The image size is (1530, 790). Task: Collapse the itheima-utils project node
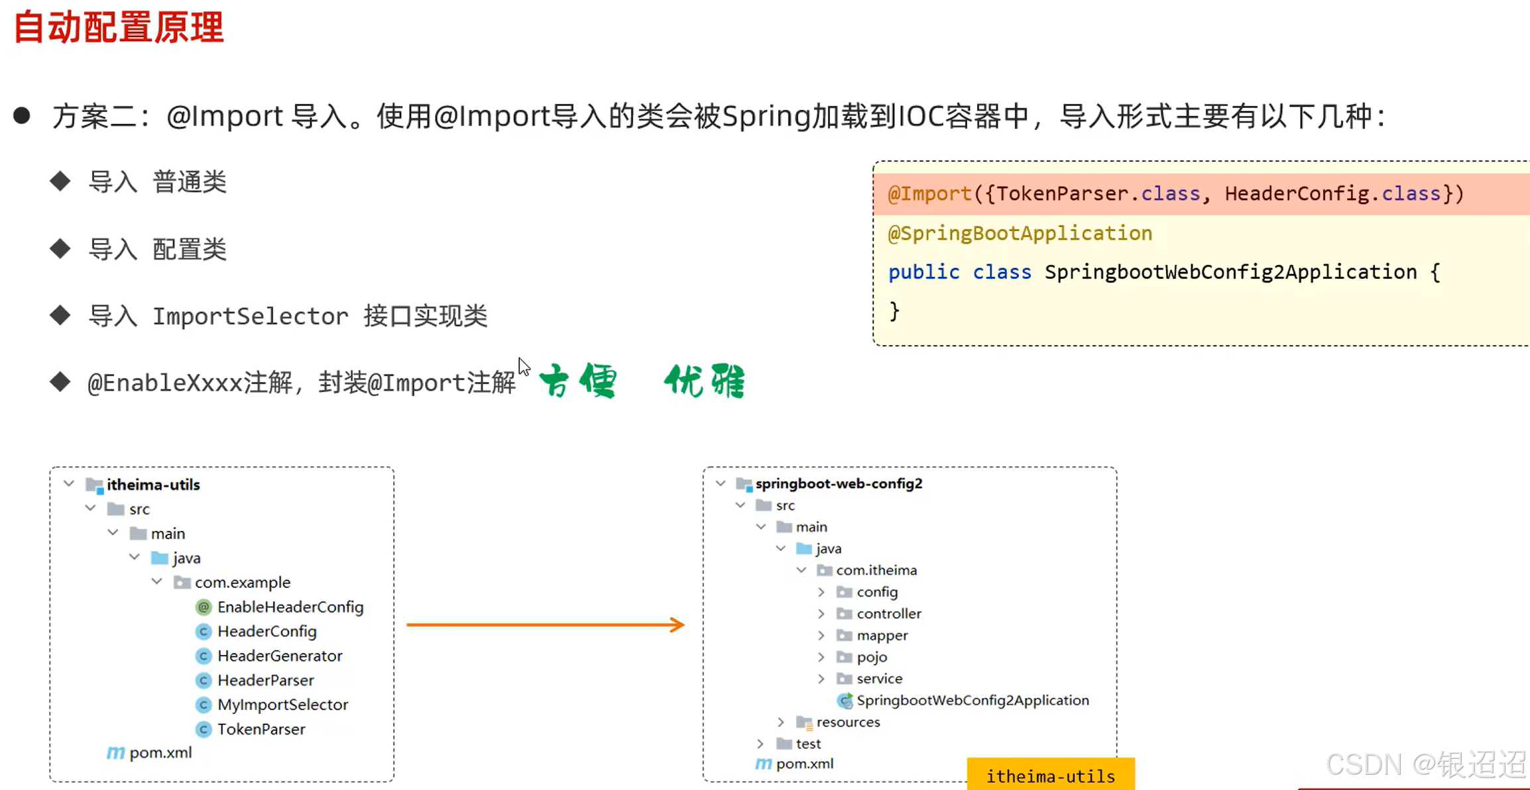click(69, 484)
